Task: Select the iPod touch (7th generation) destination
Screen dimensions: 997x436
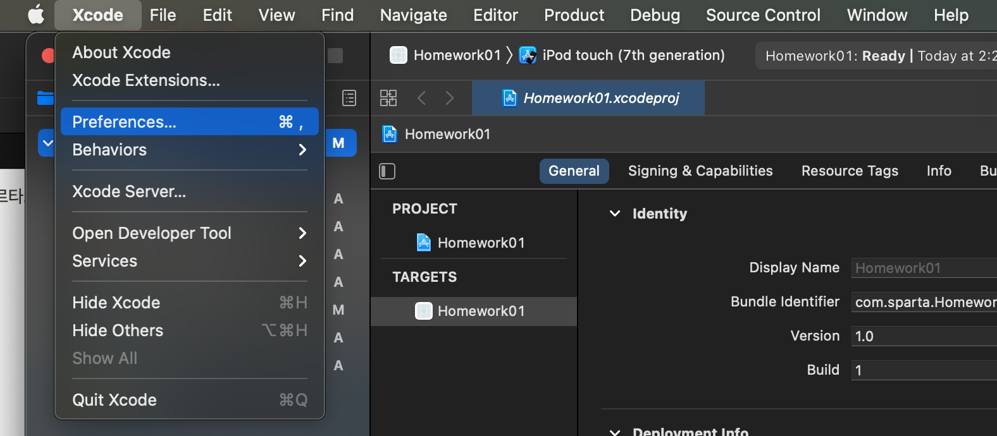Action: pos(633,56)
